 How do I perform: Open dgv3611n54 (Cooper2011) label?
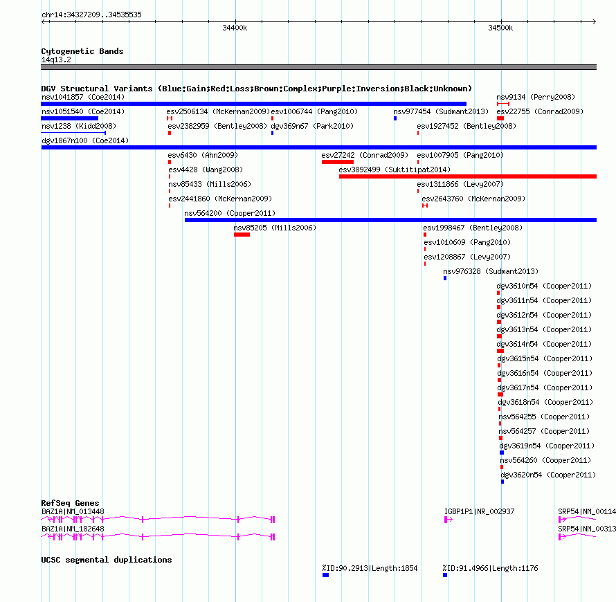[x=544, y=300]
